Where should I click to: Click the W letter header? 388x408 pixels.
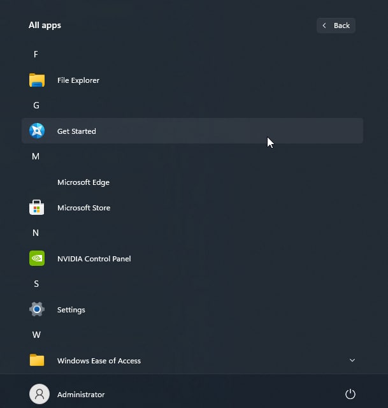[x=36, y=335]
